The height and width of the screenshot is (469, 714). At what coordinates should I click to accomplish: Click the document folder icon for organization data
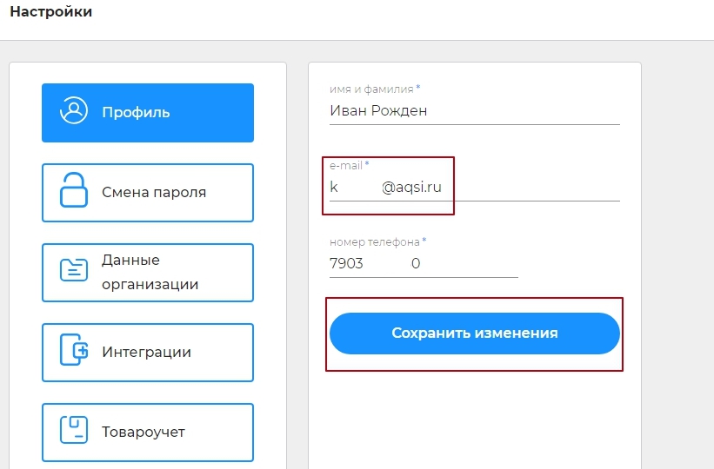pyautogui.click(x=73, y=270)
